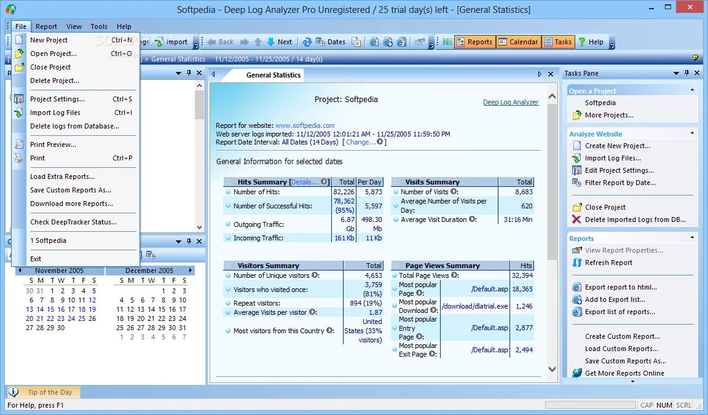
Task: Click Filter Report by Date... task
Action: click(x=620, y=183)
